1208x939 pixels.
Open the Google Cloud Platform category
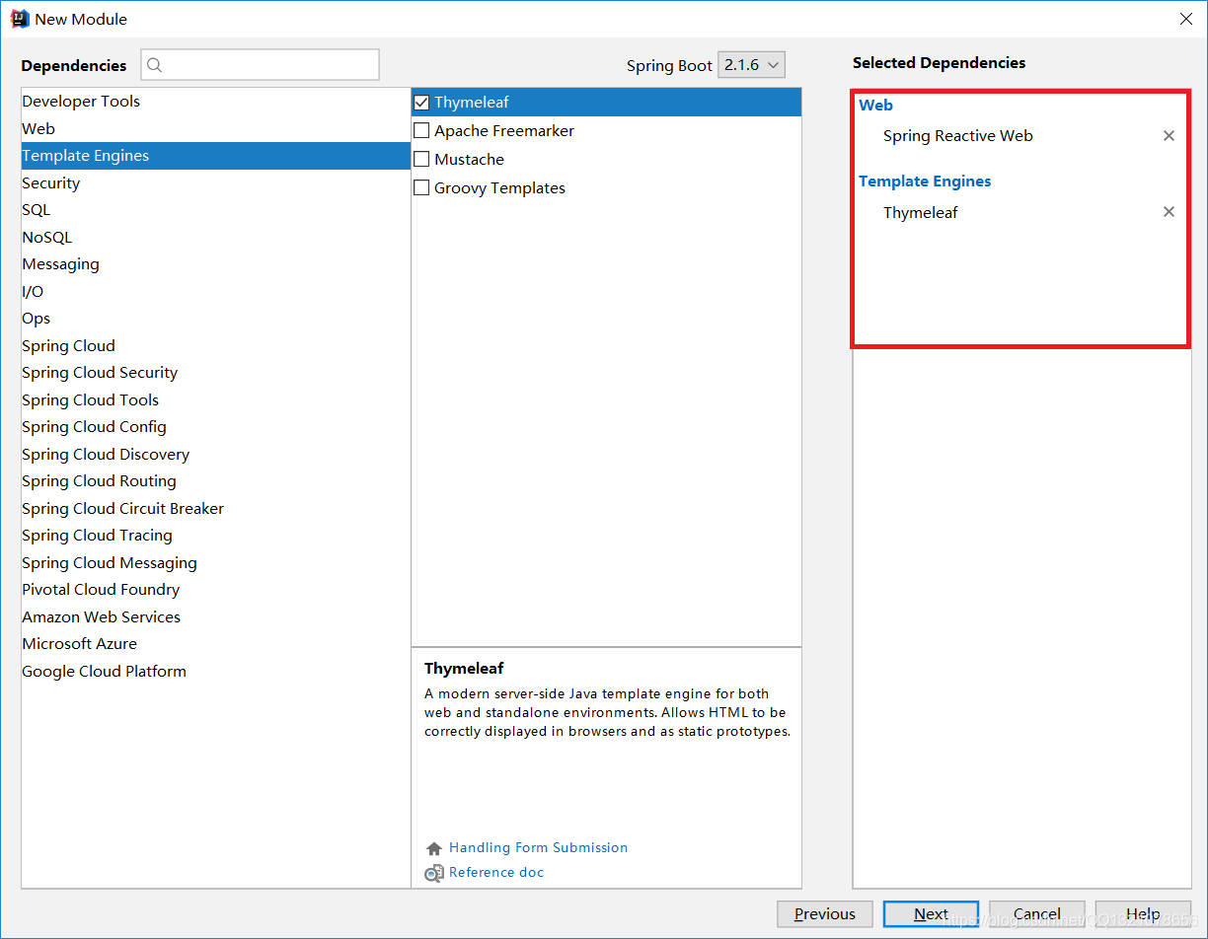tap(216, 672)
